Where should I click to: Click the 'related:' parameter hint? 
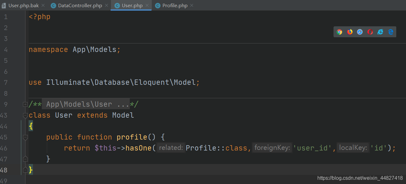pos(171,148)
